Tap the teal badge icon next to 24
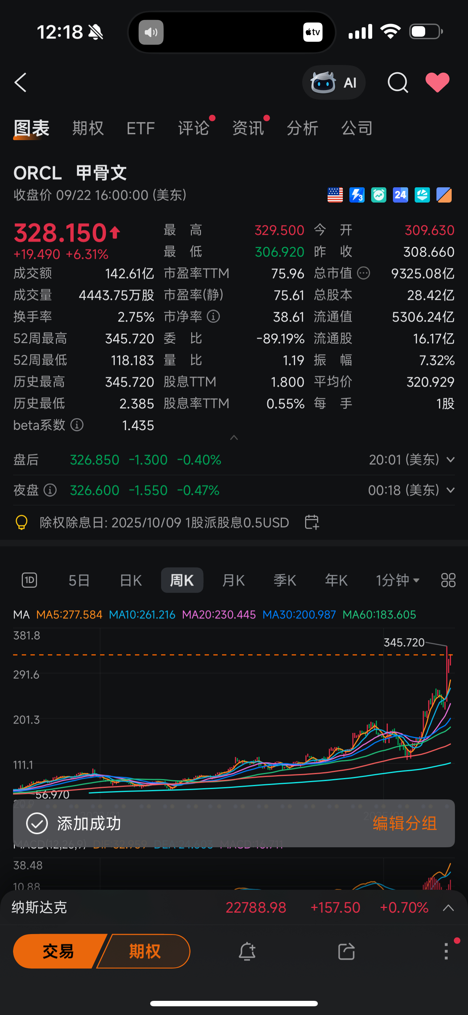 (422, 195)
